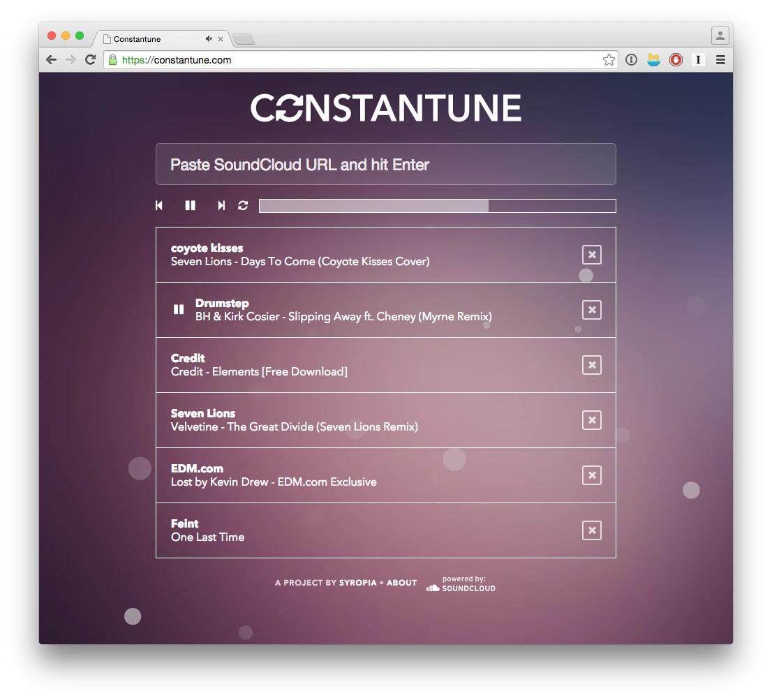This screenshot has height=700, width=772.
Task: Click the song progress bar
Action: tap(437, 205)
